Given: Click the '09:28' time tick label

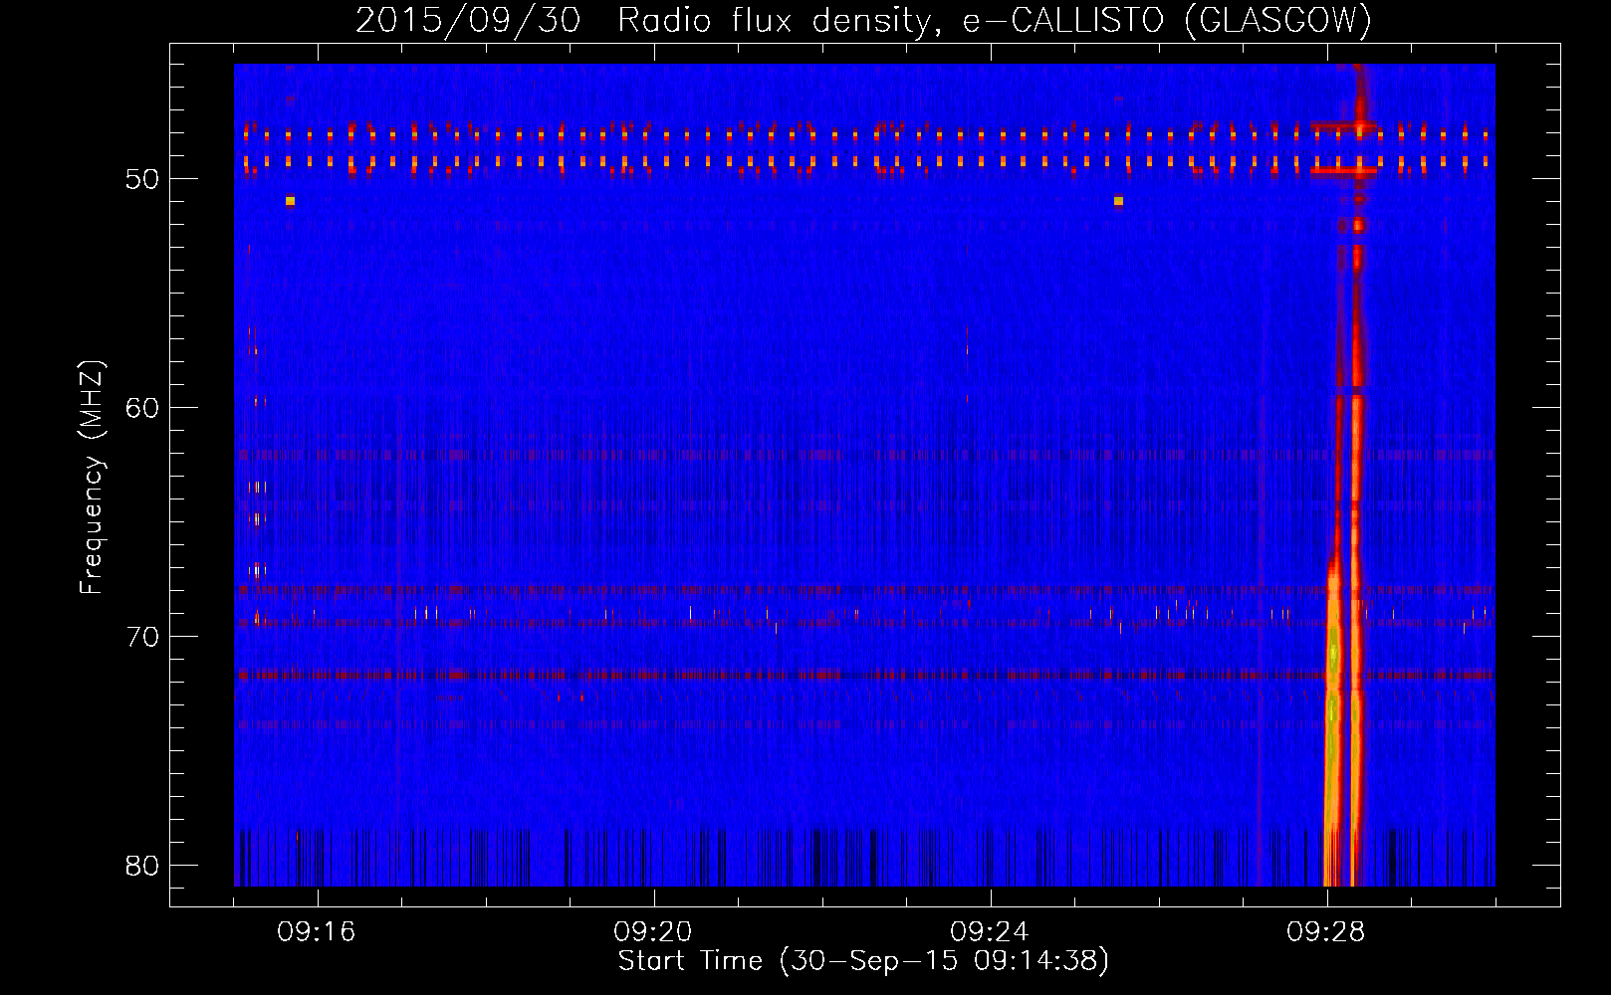Looking at the screenshot, I should click(x=1326, y=932).
